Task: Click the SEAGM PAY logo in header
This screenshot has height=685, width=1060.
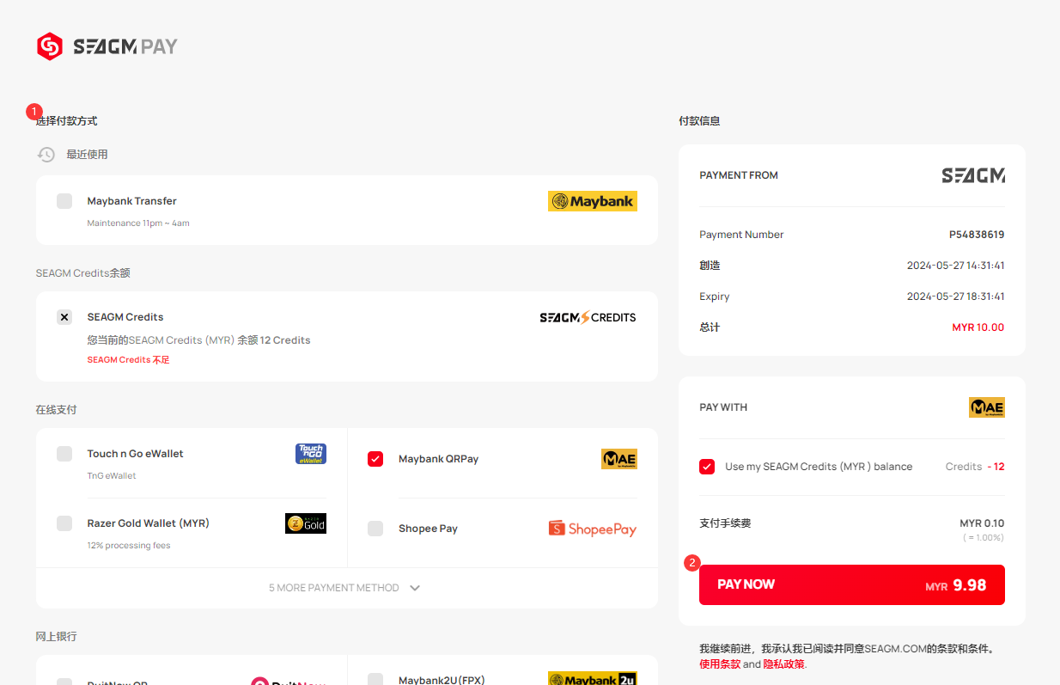Action: pos(107,46)
